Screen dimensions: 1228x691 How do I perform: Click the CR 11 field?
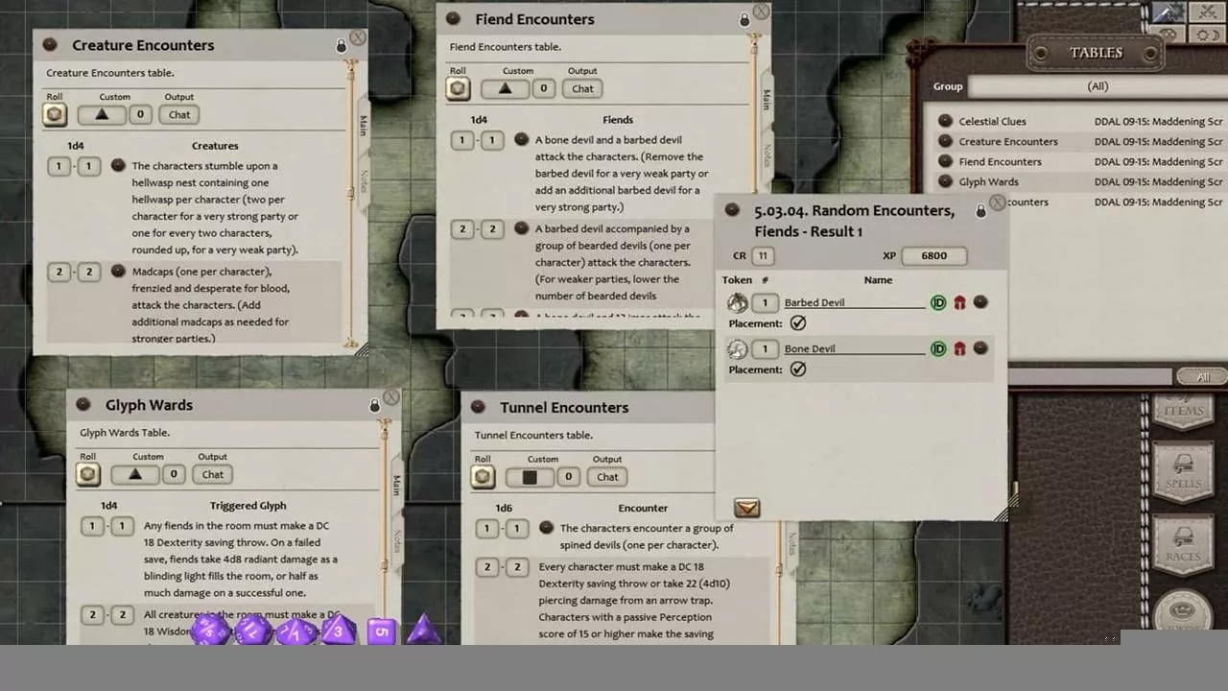(764, 255)
